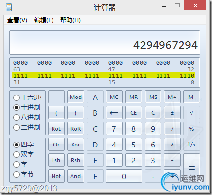Click the square root key
212x195 pixels.
pos(192,113)
